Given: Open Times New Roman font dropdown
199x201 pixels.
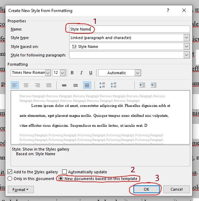Looking at the screenshot, I should click(x=48, y=73).
